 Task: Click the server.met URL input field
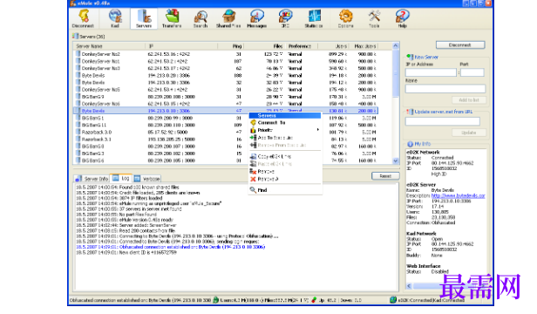[x=443, y=121]
